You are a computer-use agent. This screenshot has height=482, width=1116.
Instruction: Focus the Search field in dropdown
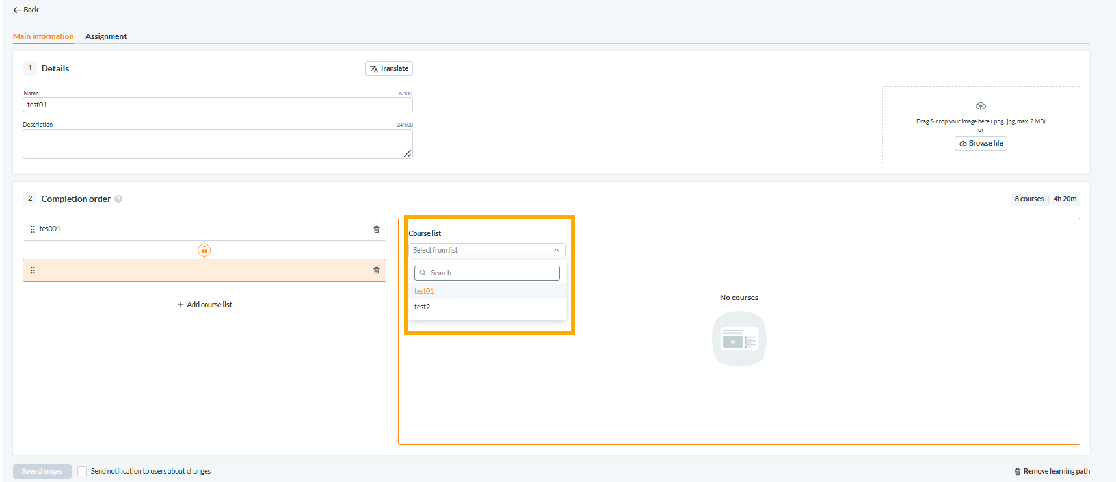pos(487,273)
